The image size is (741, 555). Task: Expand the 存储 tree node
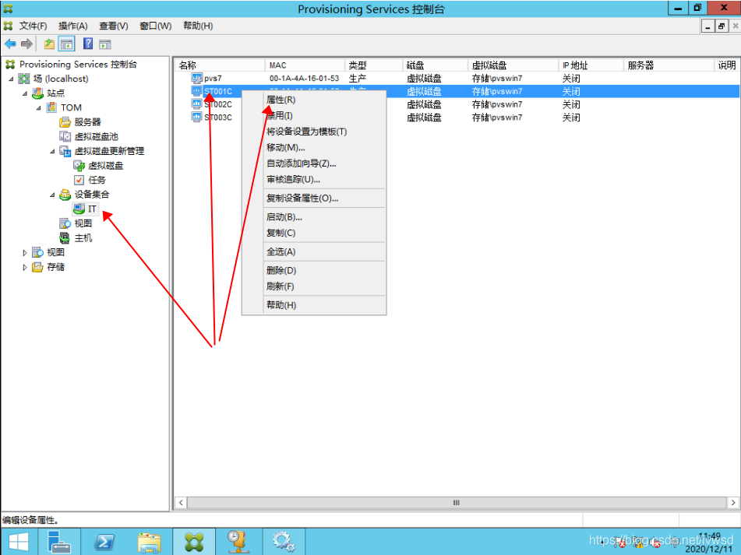(24, 267)
